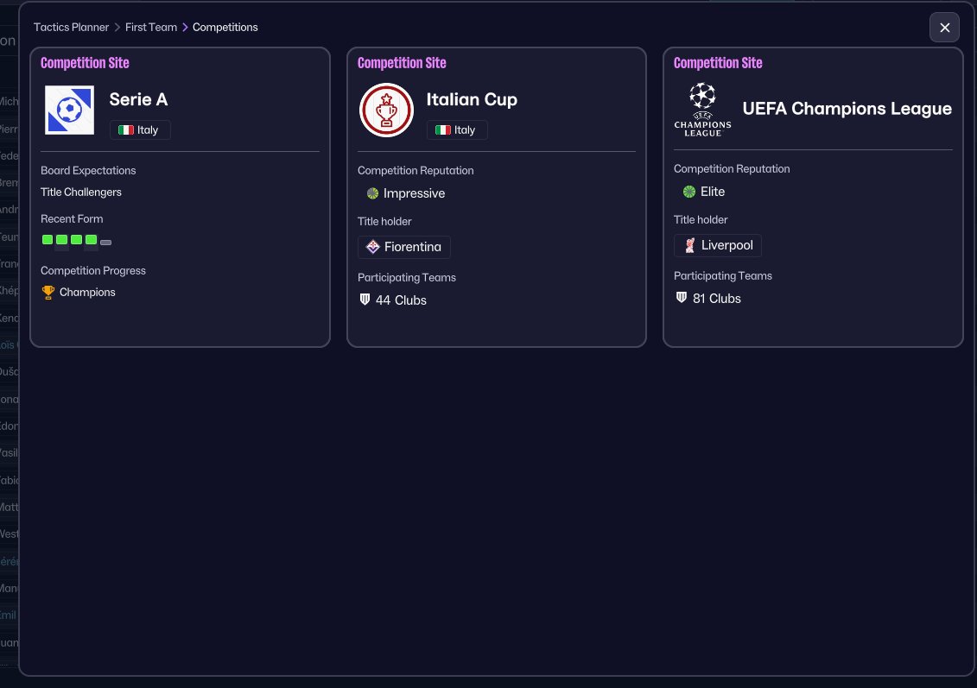Click the Italy nation tag under Serie A
The height and width of the screenshot is (688, 977).
point(140,130)
